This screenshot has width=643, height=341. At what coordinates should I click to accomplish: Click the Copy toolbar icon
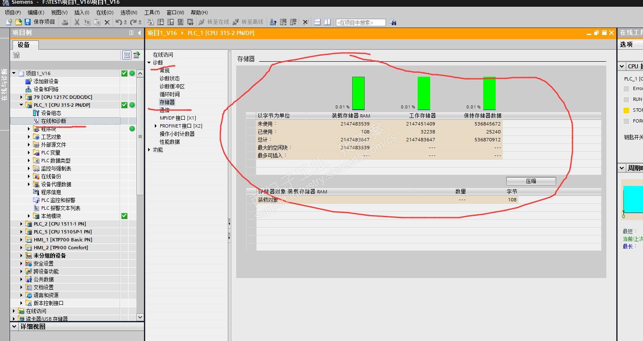(87, 22)
